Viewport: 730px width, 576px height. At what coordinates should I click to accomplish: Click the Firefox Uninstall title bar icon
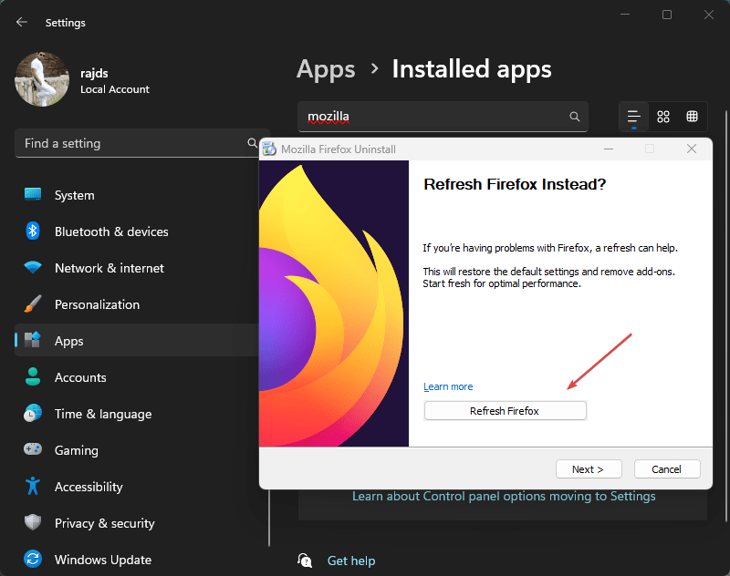[269, 149]
